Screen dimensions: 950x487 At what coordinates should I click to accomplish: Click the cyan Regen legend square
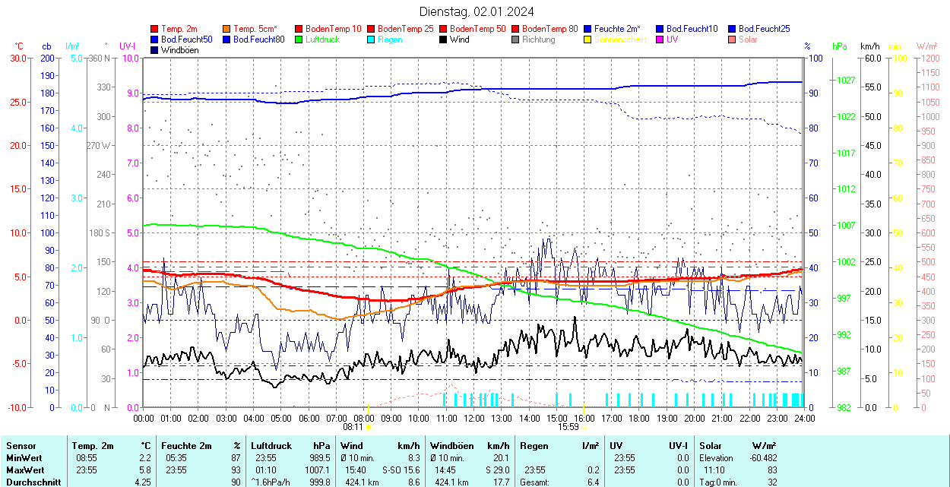point(372,40)
